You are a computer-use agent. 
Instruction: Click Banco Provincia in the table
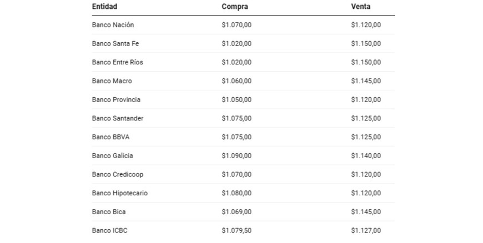click(116, 100)
